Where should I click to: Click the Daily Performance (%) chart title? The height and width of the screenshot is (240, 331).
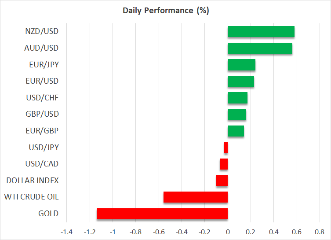[x=165, y=11]
